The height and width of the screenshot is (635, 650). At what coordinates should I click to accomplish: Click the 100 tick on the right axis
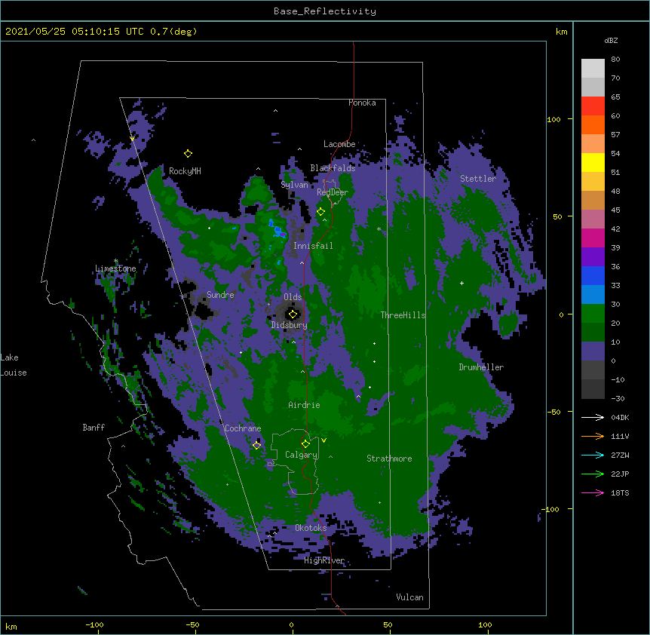pyautogui.click(x=553, y=119)
